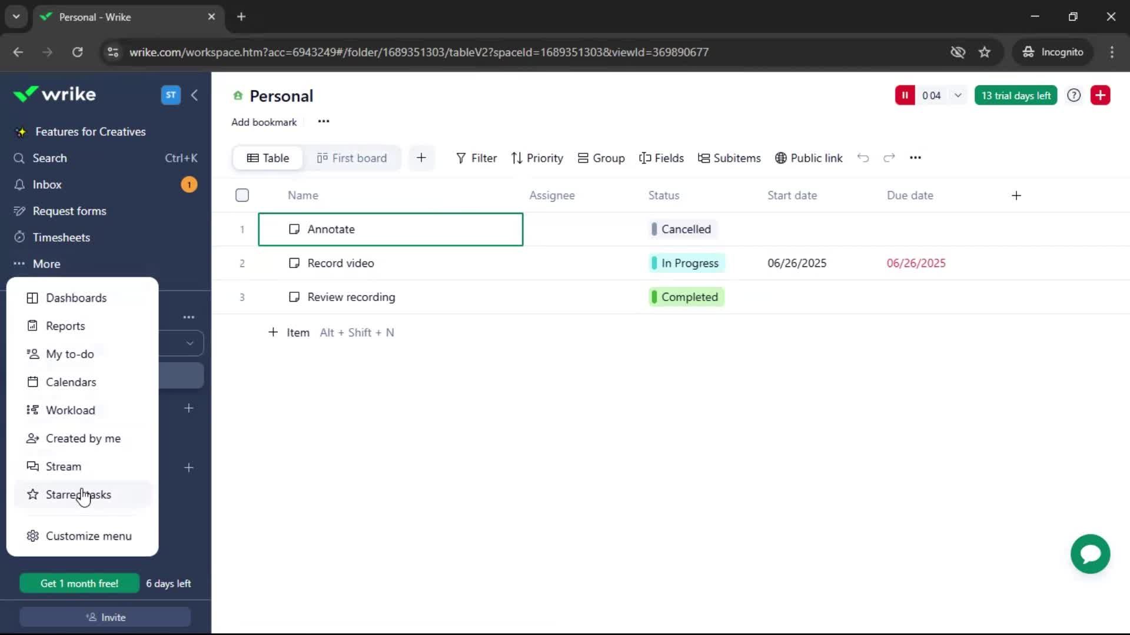The image size is (1130, 635).
Task: Open Calendars
Action: click(x=71, y=382)
